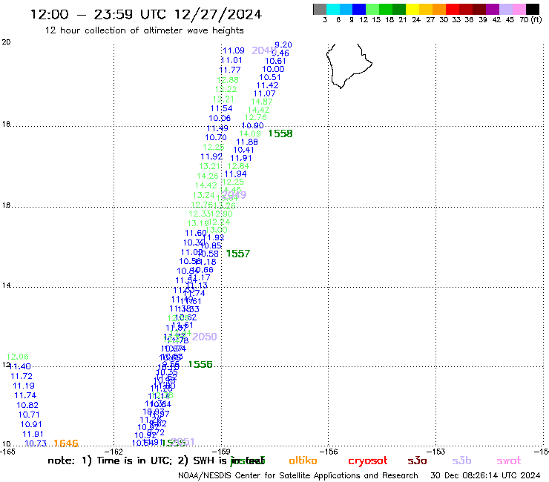
Task: Click the longitude axis label -153
Action: [436, 452]
